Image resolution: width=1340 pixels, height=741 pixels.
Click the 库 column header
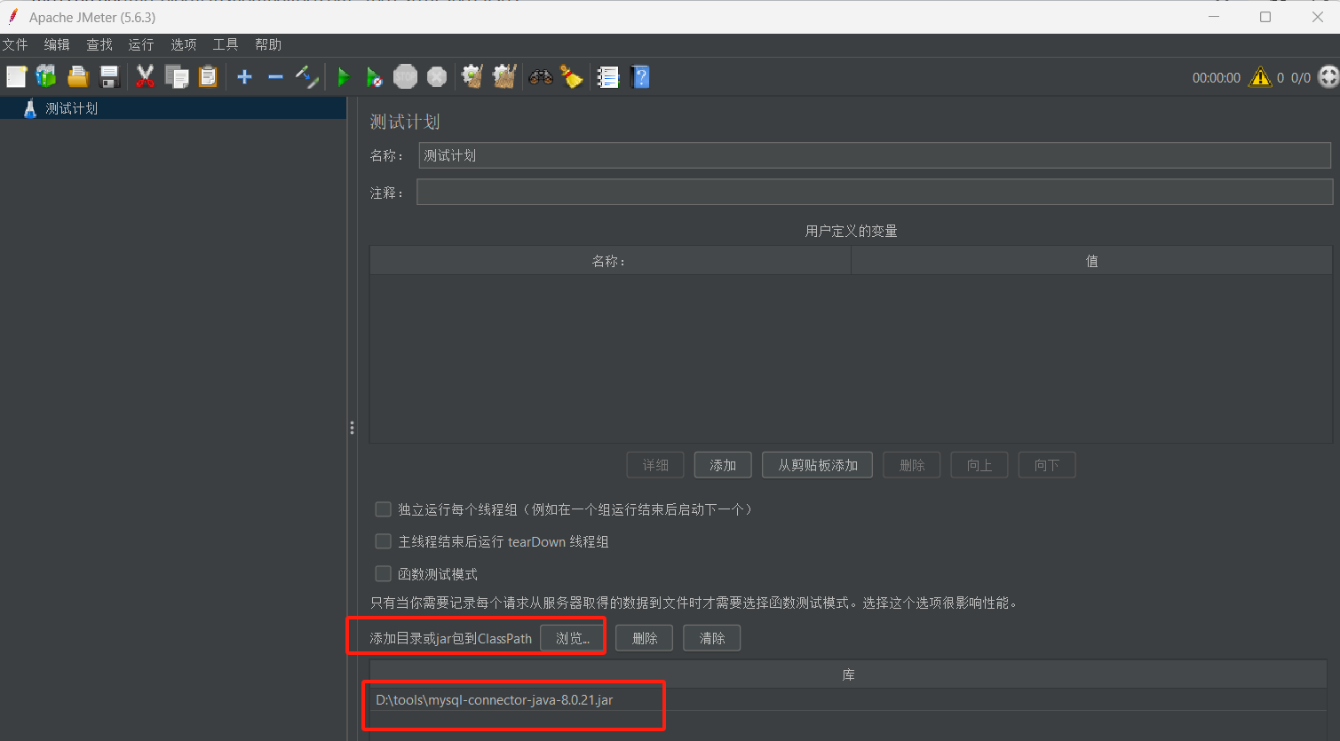pyautogui.click(x=848, y=675)
